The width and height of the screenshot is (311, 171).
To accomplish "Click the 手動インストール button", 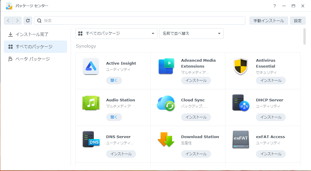I will point(268,21).
